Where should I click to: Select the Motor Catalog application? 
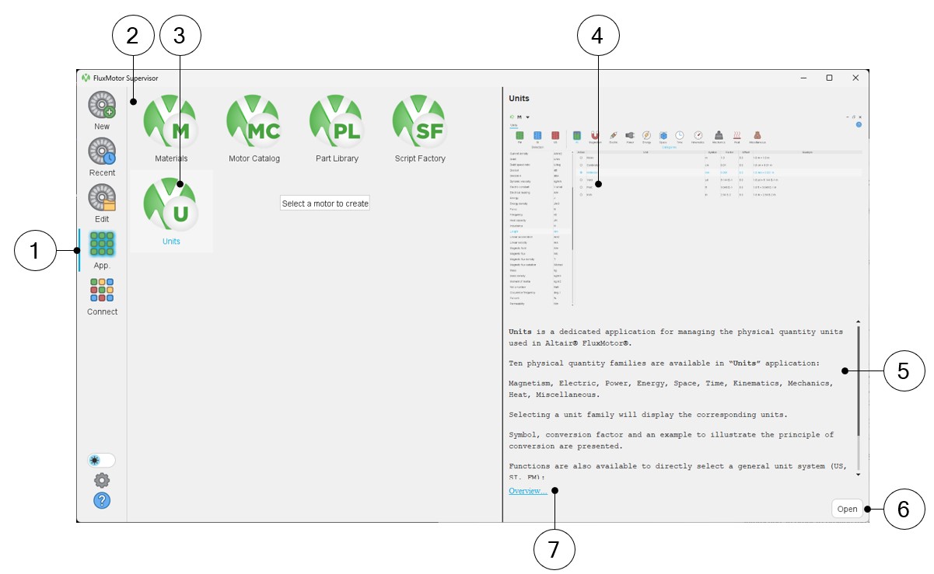pos(254,129)
